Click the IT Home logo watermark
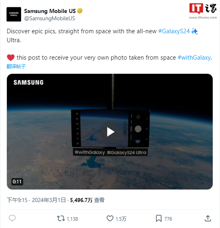Screen dimensions: 220x228 (x=203, y=11)
